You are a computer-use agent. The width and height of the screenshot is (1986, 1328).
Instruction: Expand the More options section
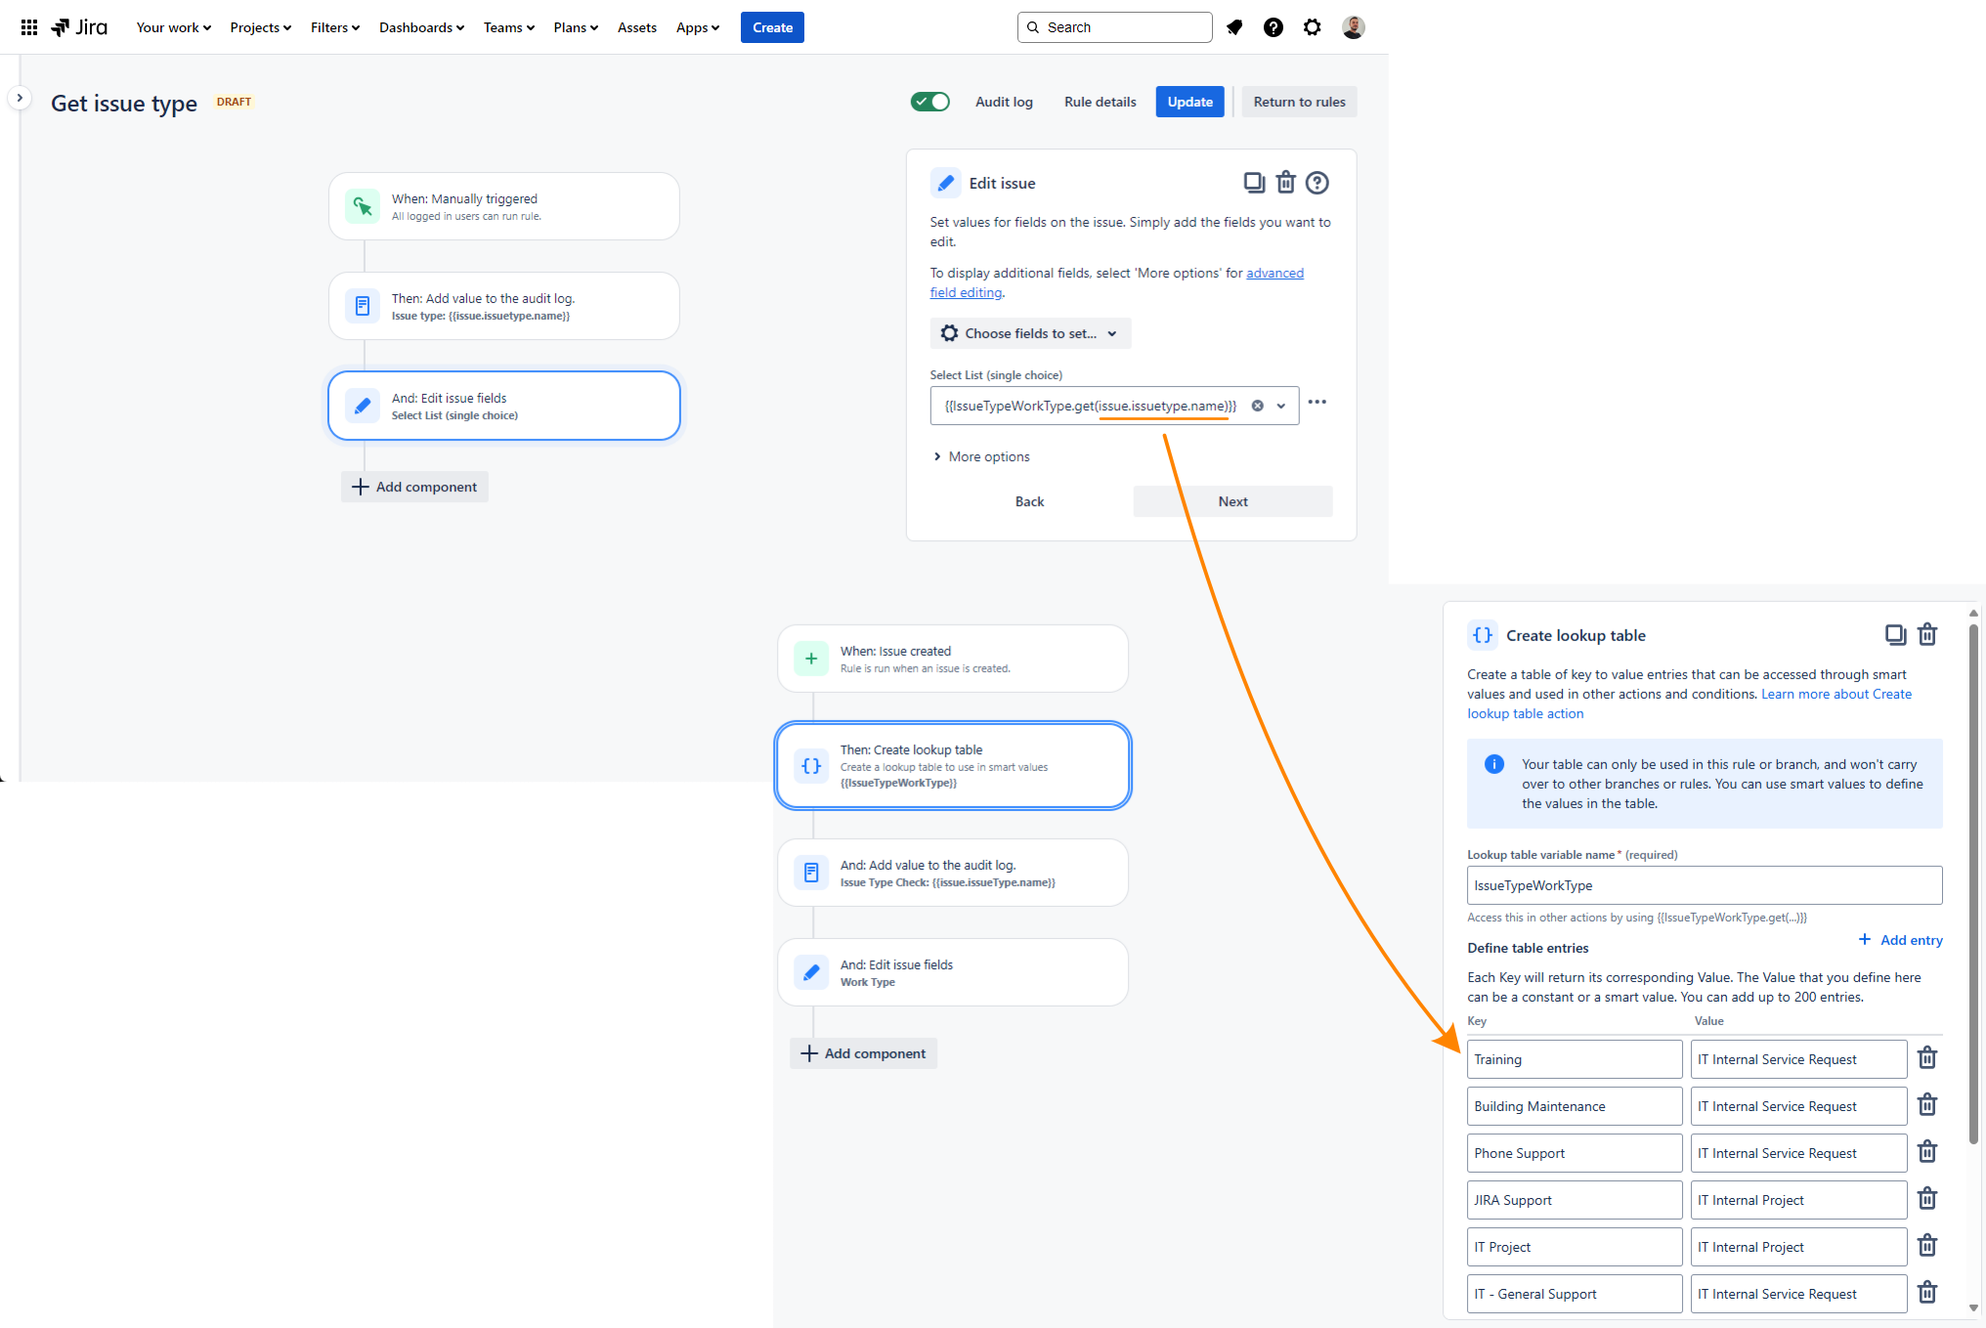(981, 456)
